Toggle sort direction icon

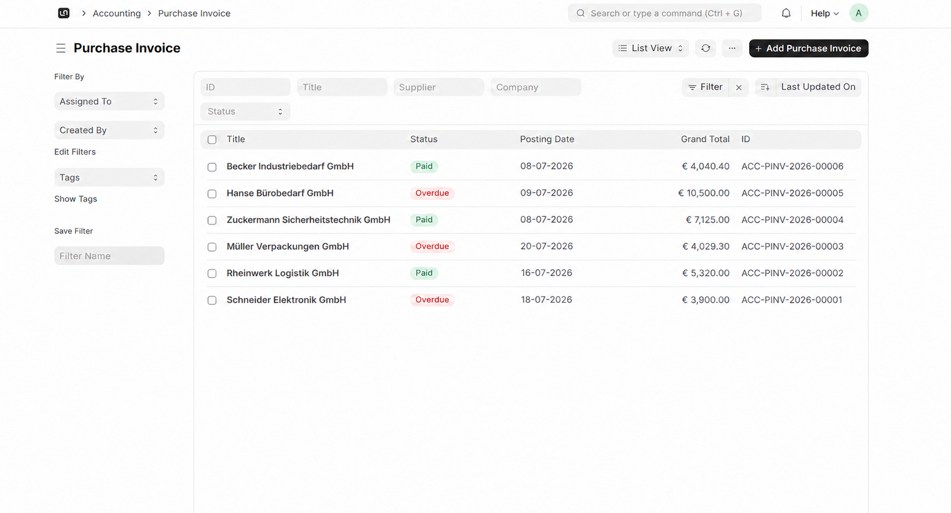765,87
